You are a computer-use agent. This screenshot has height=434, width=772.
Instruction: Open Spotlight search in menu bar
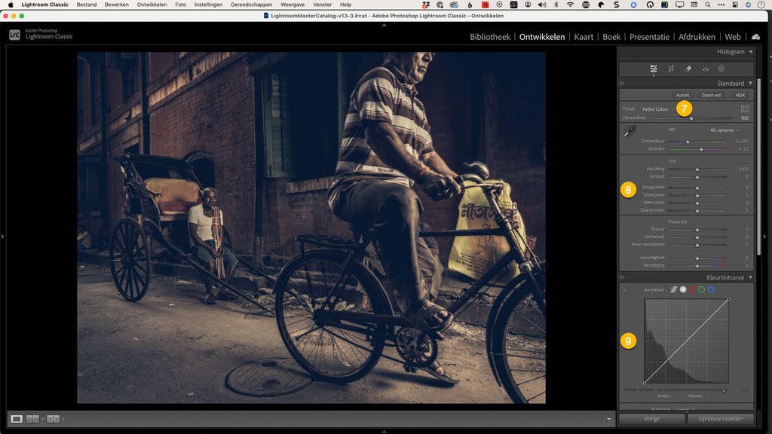(707, 5)
